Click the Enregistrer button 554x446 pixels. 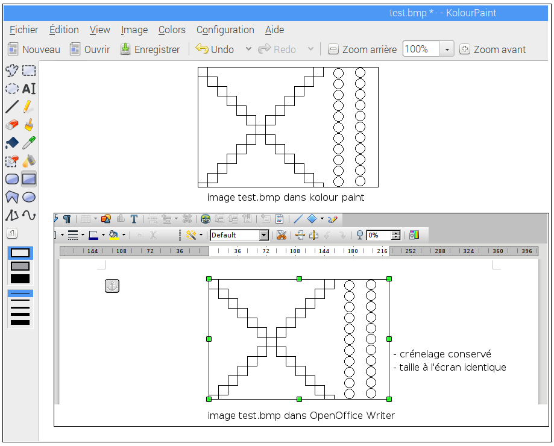[x=150, y=49]
